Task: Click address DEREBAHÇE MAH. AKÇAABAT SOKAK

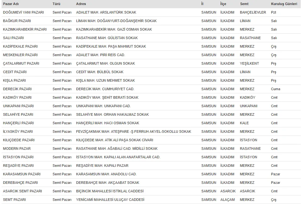Action: point(108,183)
